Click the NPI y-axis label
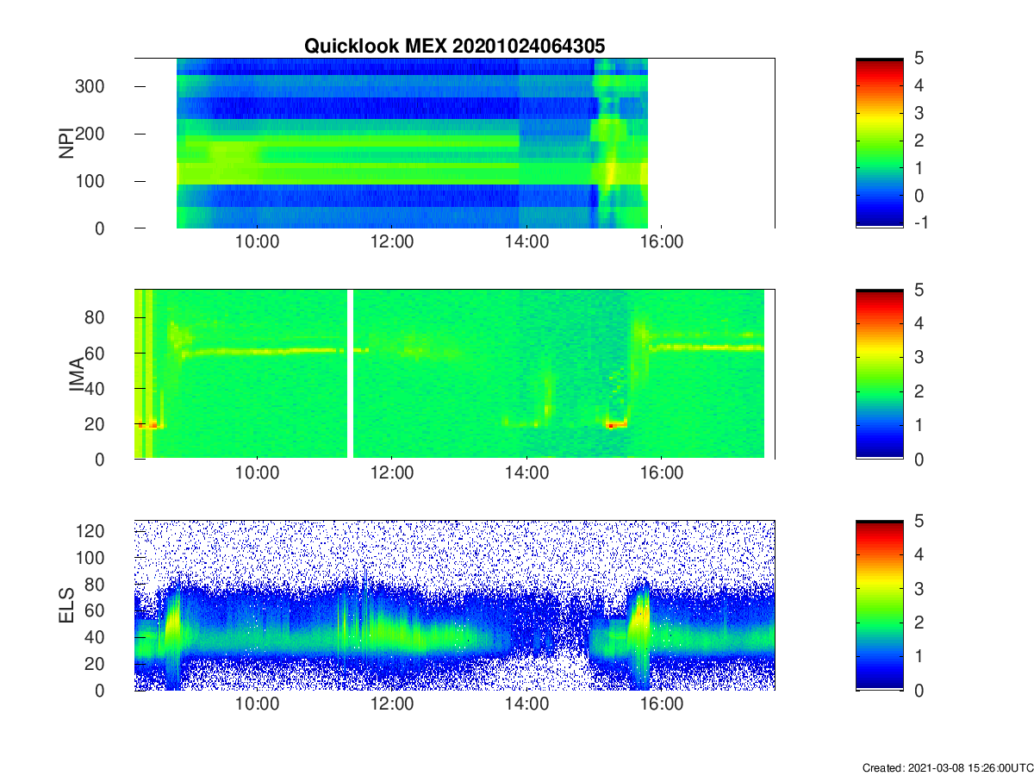1034x776 pixels. pos(65,143)
